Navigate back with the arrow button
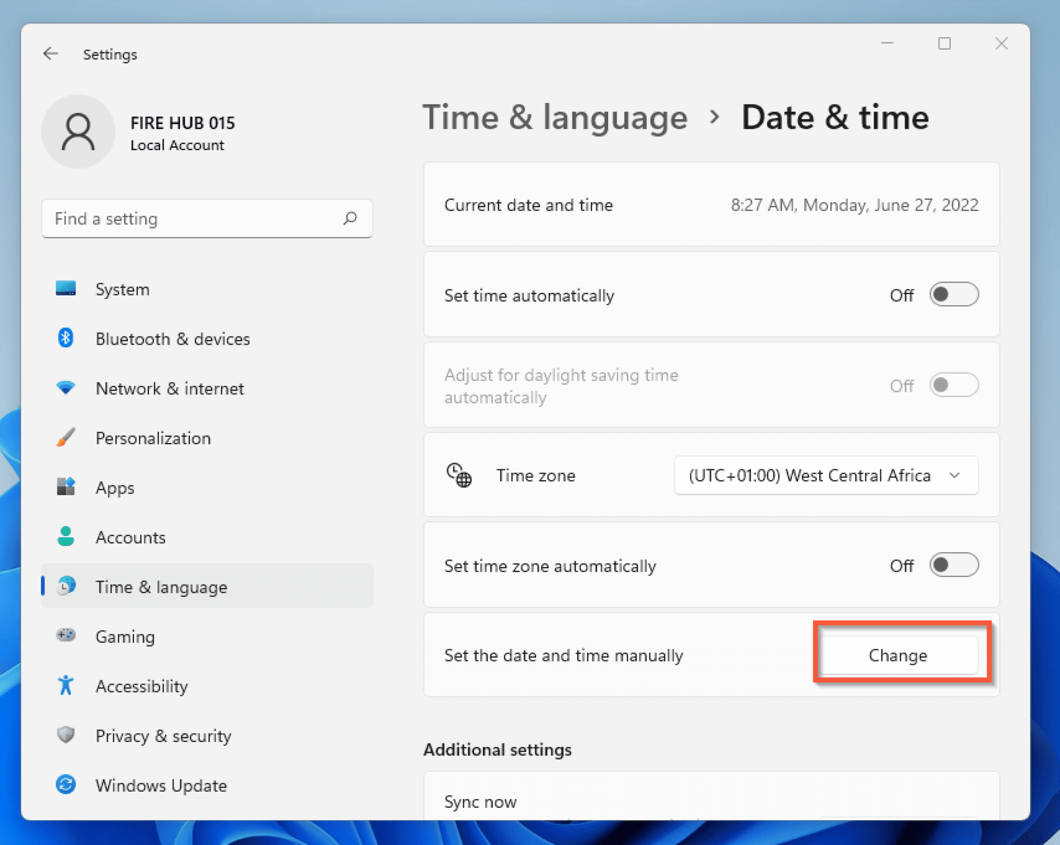Screen dimensions: 1060x845 [x=50, y=53]
